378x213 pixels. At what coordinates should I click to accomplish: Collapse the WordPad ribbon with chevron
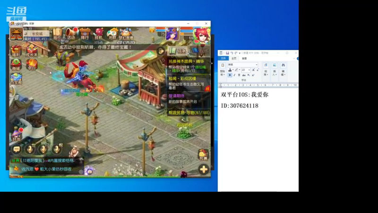294,58
